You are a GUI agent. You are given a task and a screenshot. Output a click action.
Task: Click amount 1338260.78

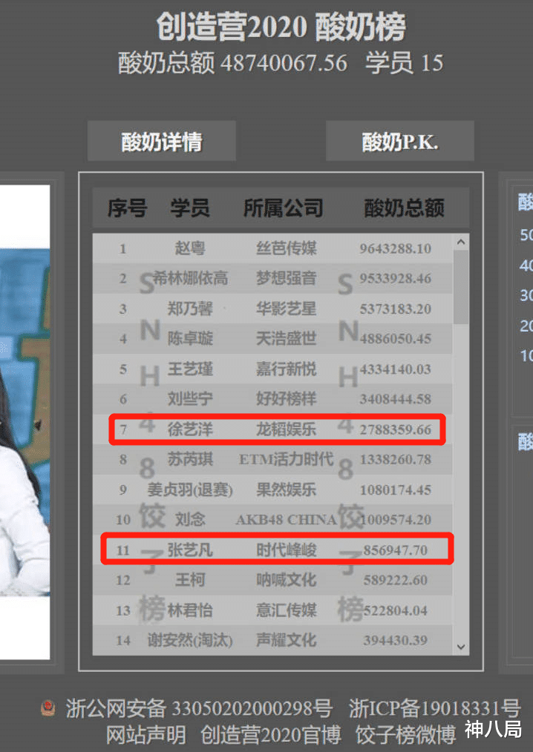click(395, 460)
